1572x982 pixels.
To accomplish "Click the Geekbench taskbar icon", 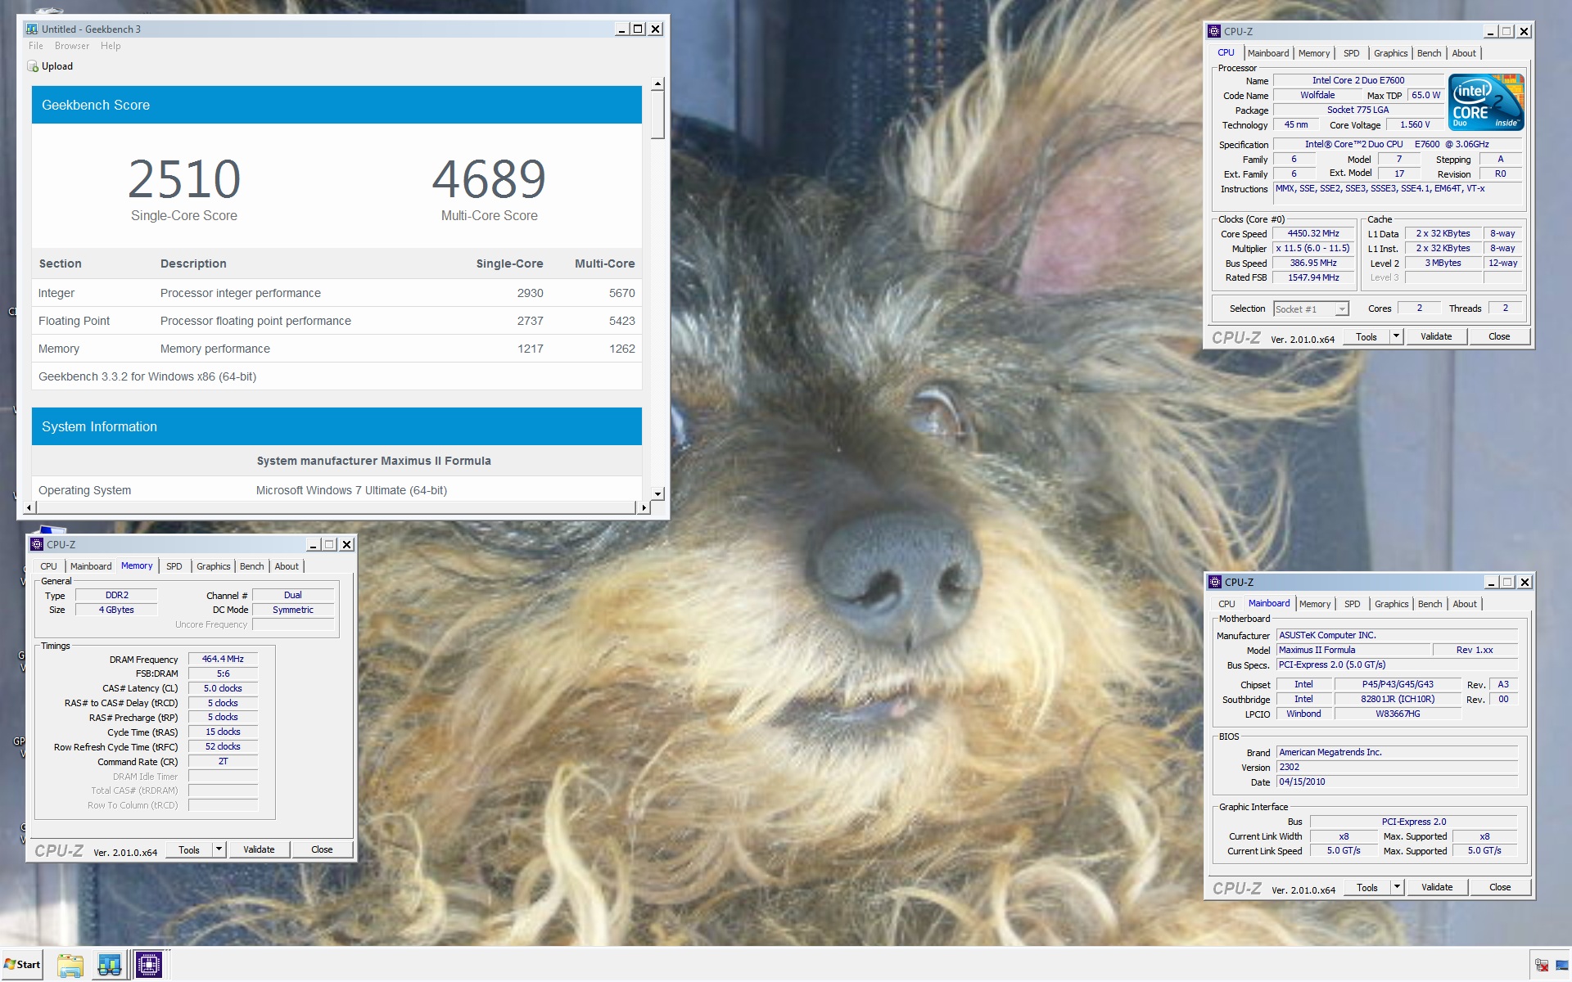I will click(109, 965).
